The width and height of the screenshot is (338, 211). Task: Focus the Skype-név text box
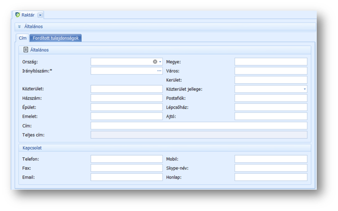click(x=271, y=168)
